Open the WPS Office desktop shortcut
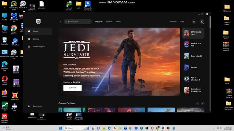The height and width of the screenshot is (131, 234). pyautogui.click(x=15, y=42)
